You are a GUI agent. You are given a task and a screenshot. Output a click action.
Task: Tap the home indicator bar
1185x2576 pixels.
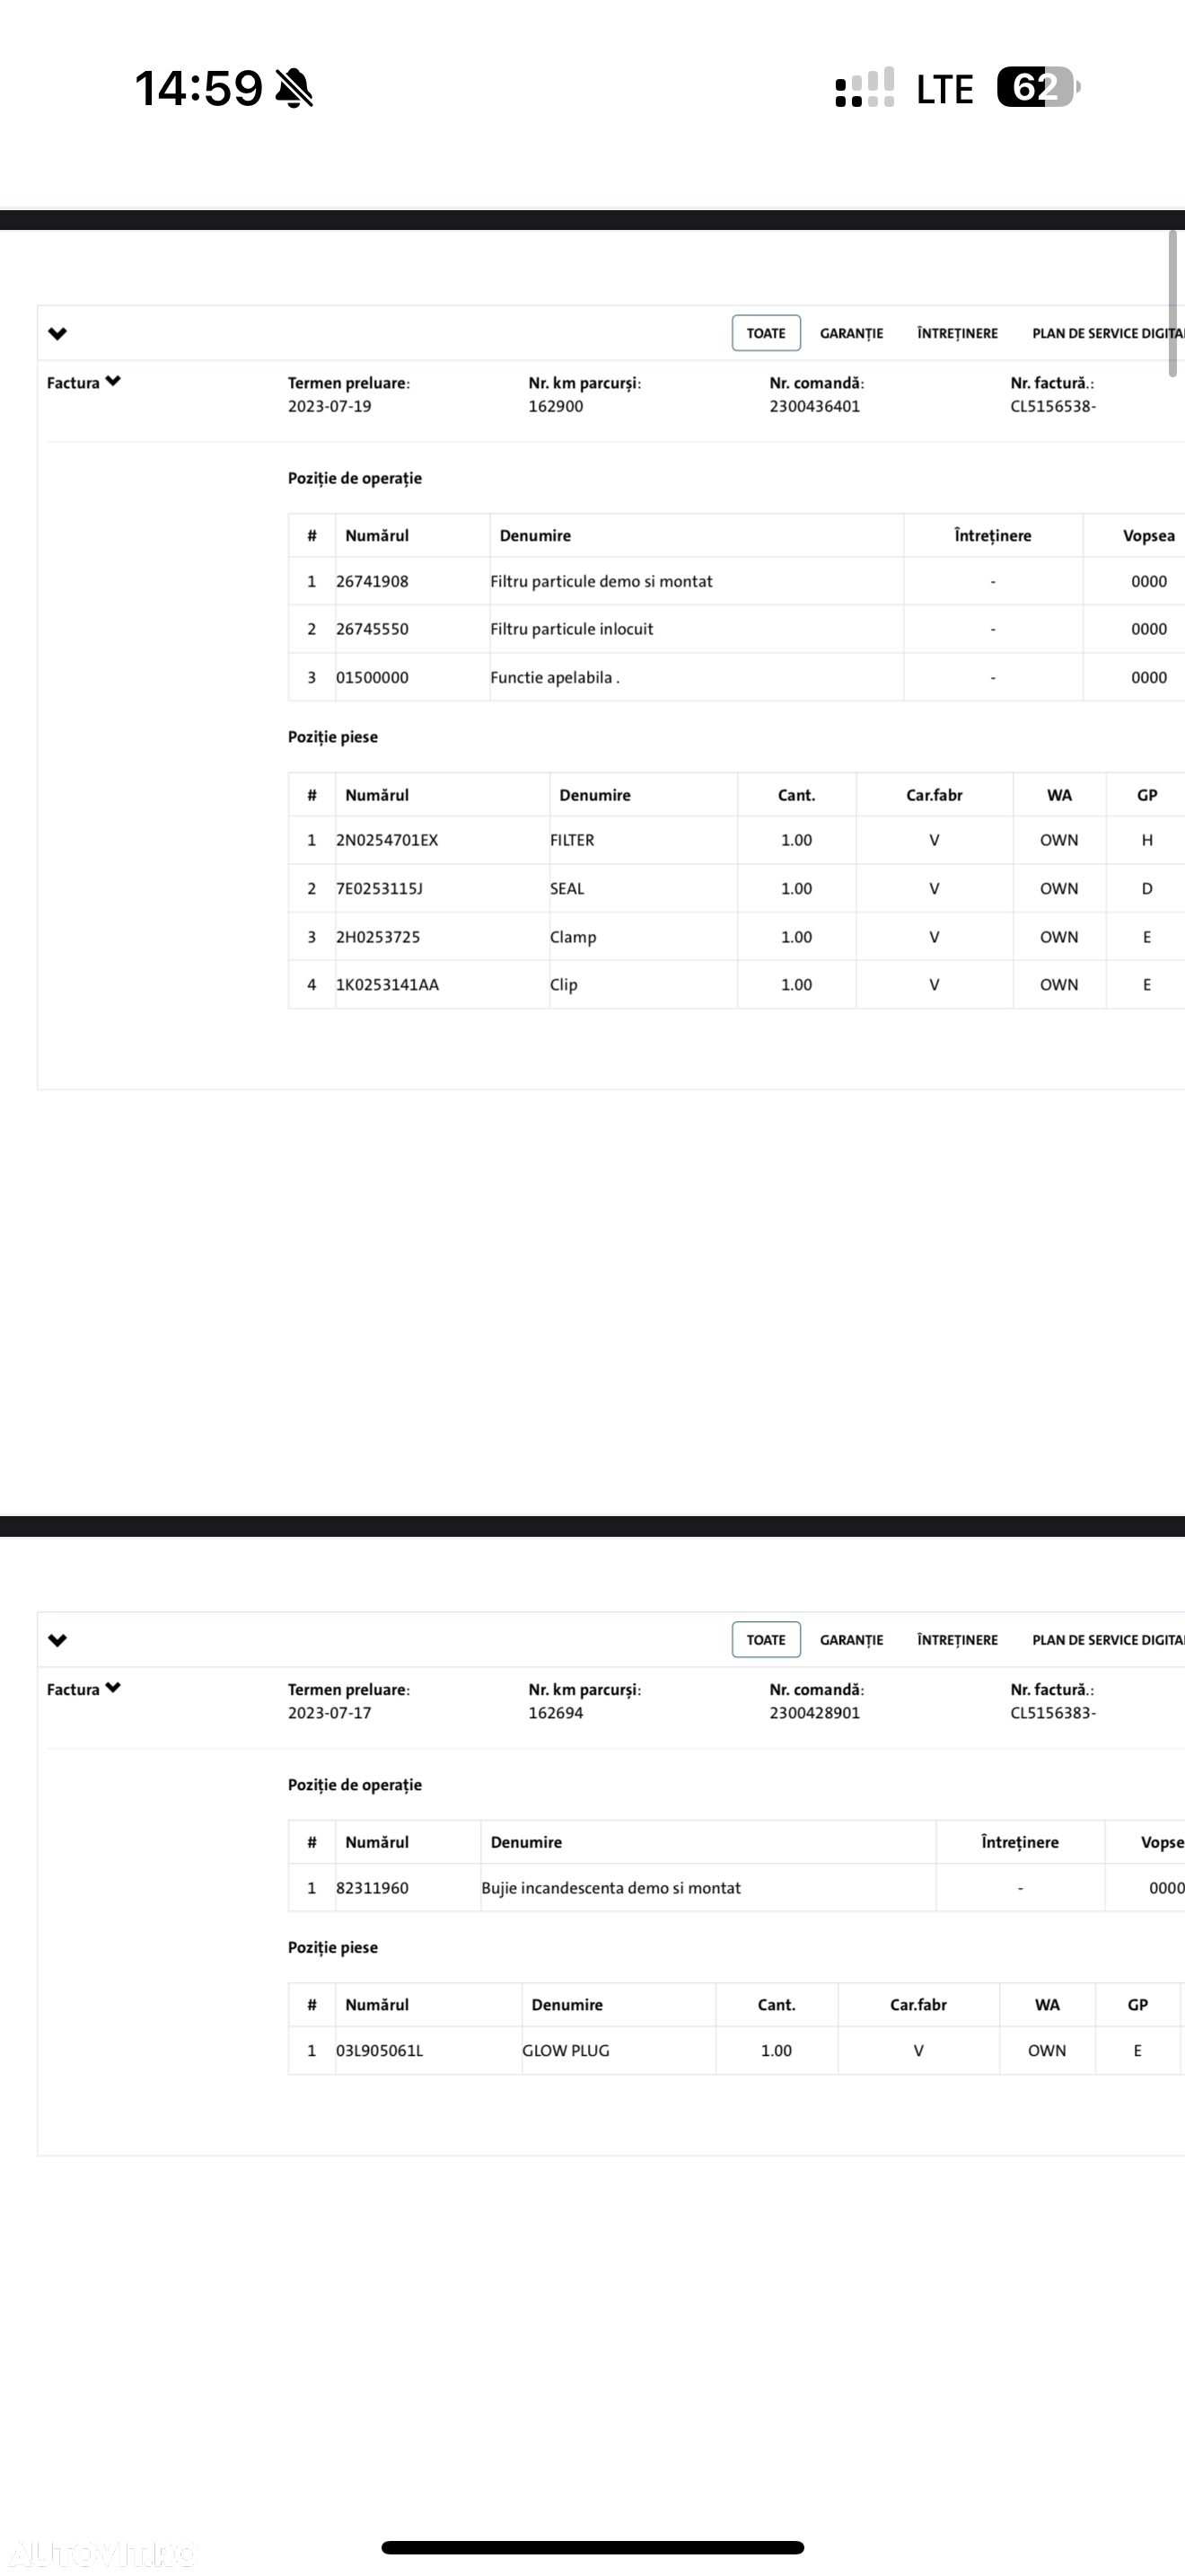pos(592,2547)
